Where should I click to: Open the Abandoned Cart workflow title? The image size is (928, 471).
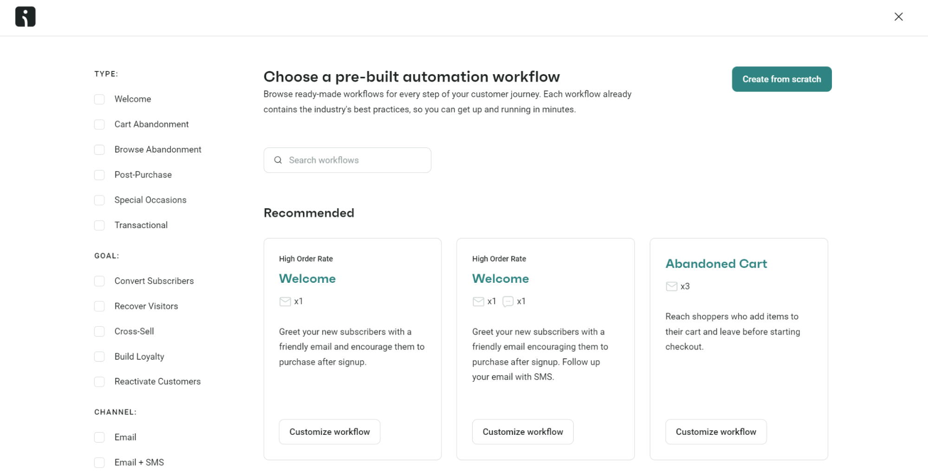pos(716,263)
